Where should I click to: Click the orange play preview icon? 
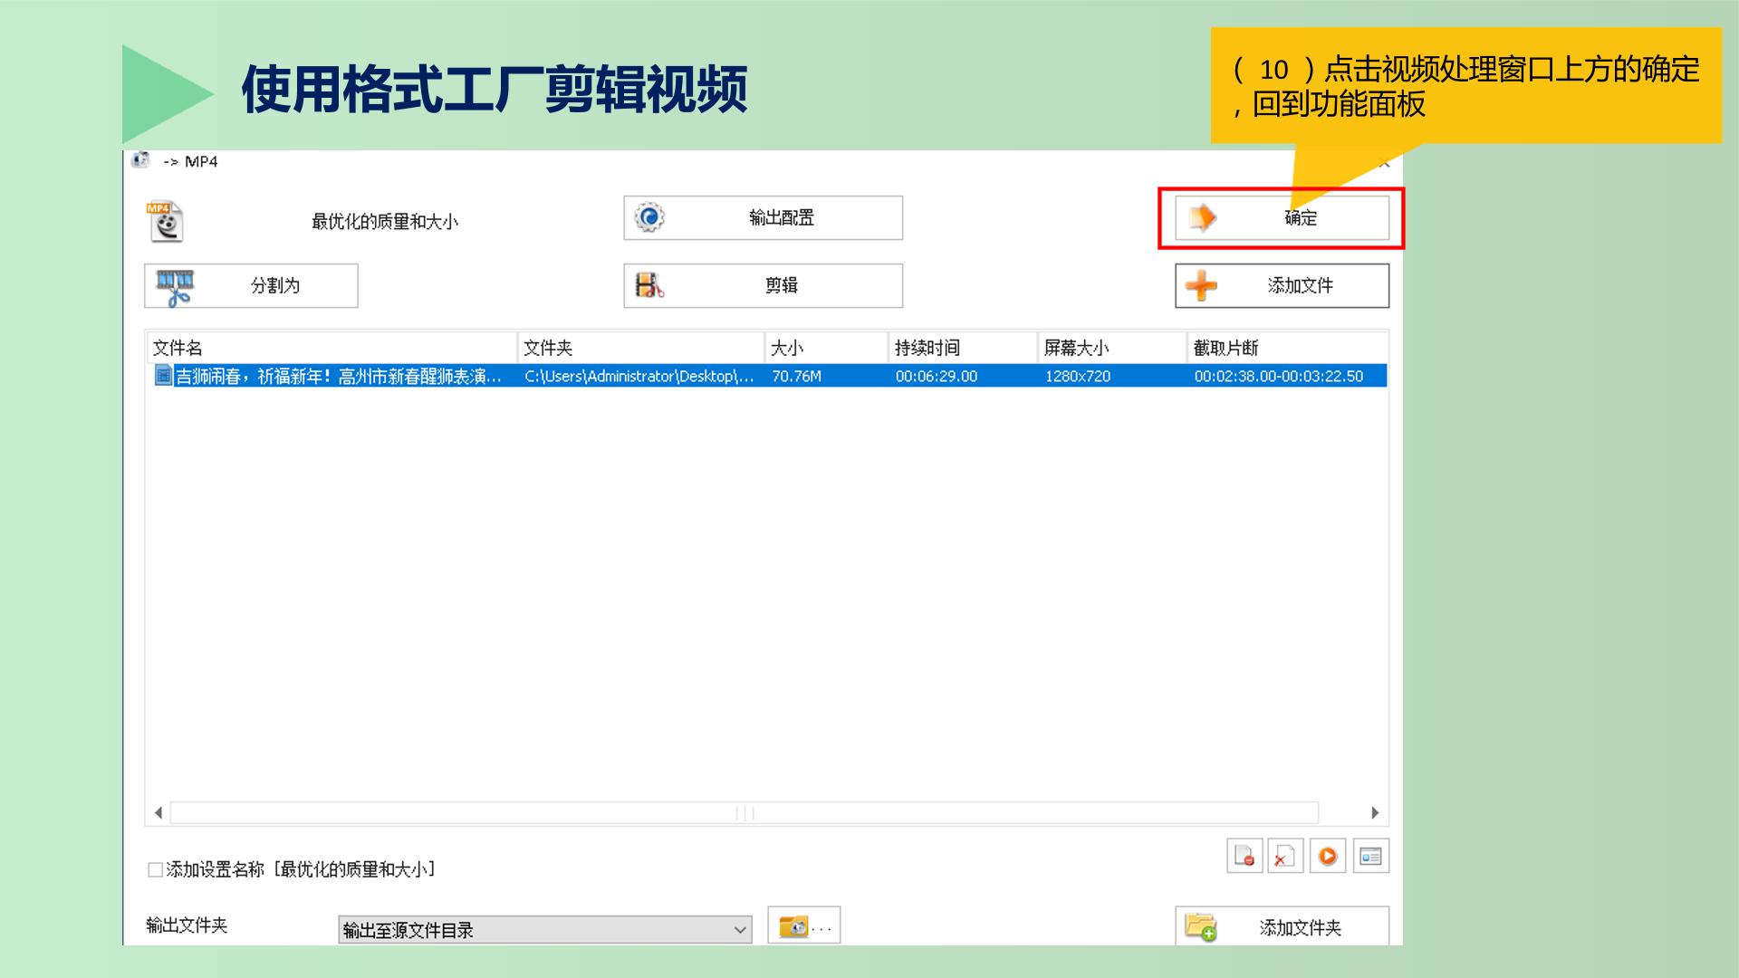[1328, 856]
